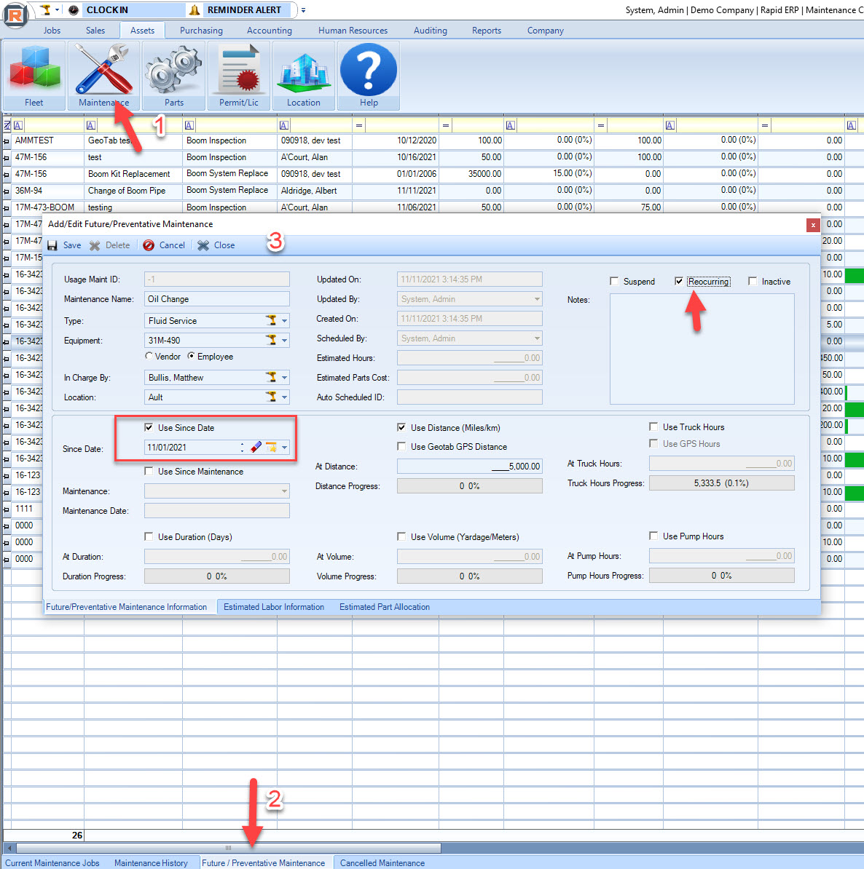Uncheck Use Since Date checkbox
The width and height of the screenshot is (864, 869).
(x=149, y=427)
